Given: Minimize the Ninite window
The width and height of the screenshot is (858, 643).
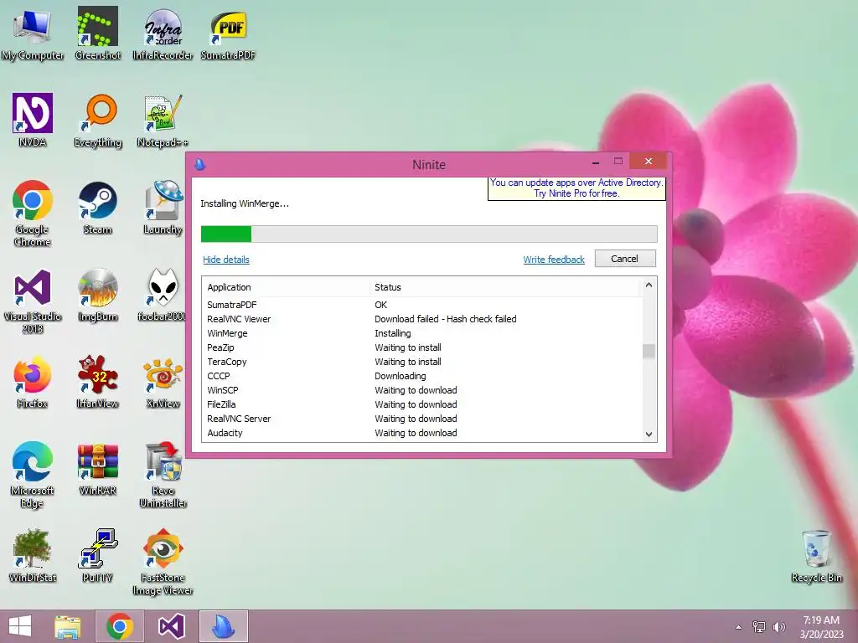Looking at the screenshot, I should click(x=596, y=162).
